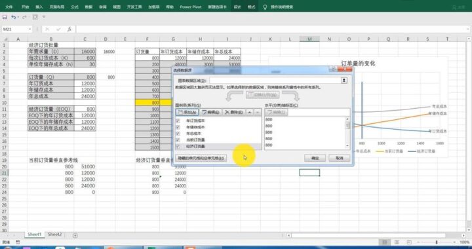
Task: Click the Redo arrow icon
Action: 24,17
